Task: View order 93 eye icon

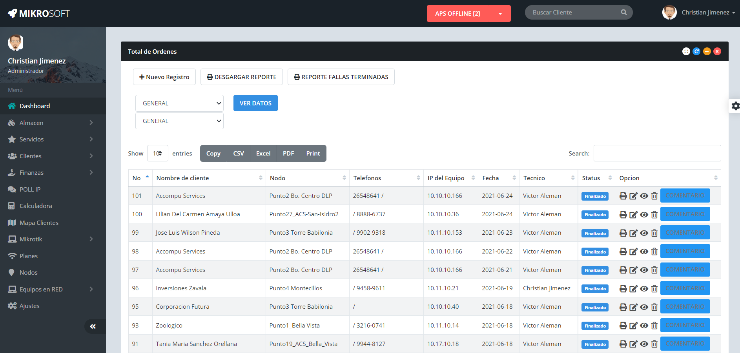Action: coord(644,326)
